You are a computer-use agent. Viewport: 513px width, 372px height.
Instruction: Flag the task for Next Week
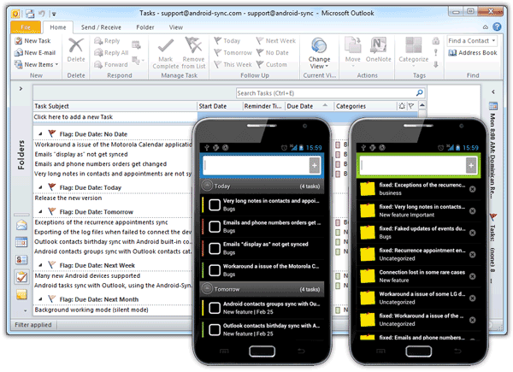pyautogui.click(x=276, y=41)
